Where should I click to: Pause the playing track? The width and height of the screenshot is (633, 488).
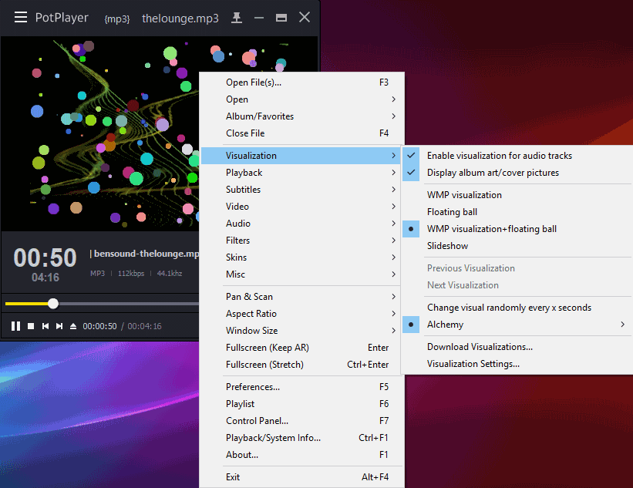15,326
